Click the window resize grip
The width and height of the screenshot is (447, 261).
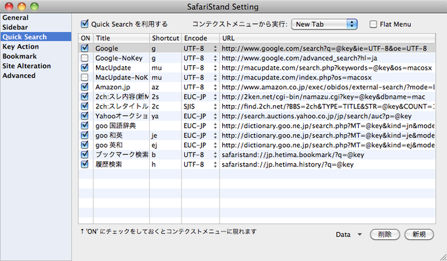442,256
